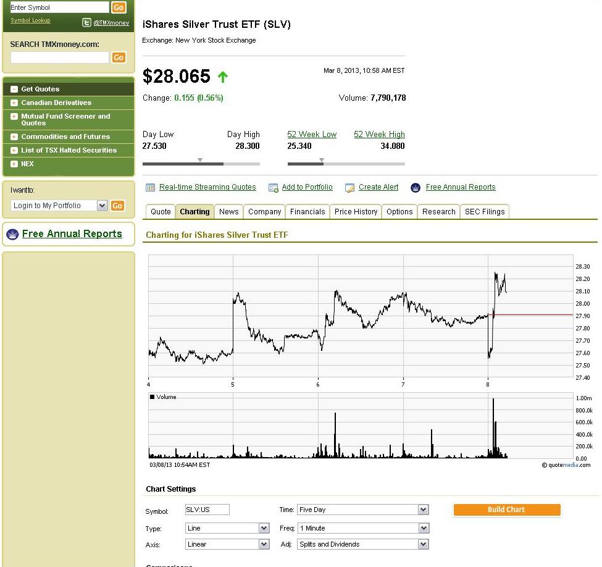Click the Add to Portfolio icon
This screenshot has height=567, width=602.
coord(274,188)
